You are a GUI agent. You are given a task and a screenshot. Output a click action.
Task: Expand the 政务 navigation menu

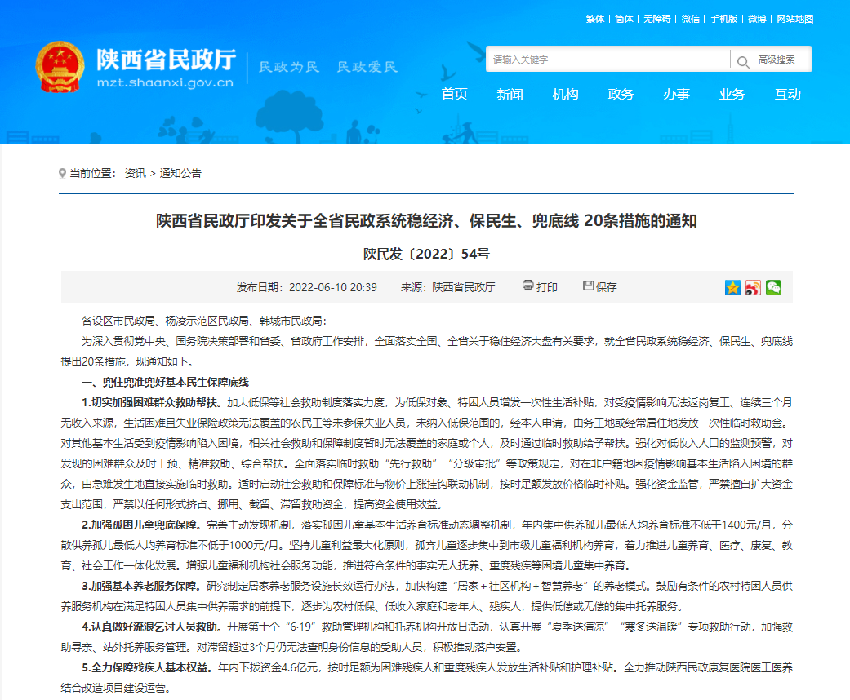[621, 94]
